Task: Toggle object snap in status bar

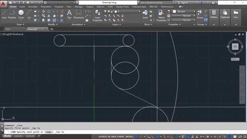Action: 176,137
